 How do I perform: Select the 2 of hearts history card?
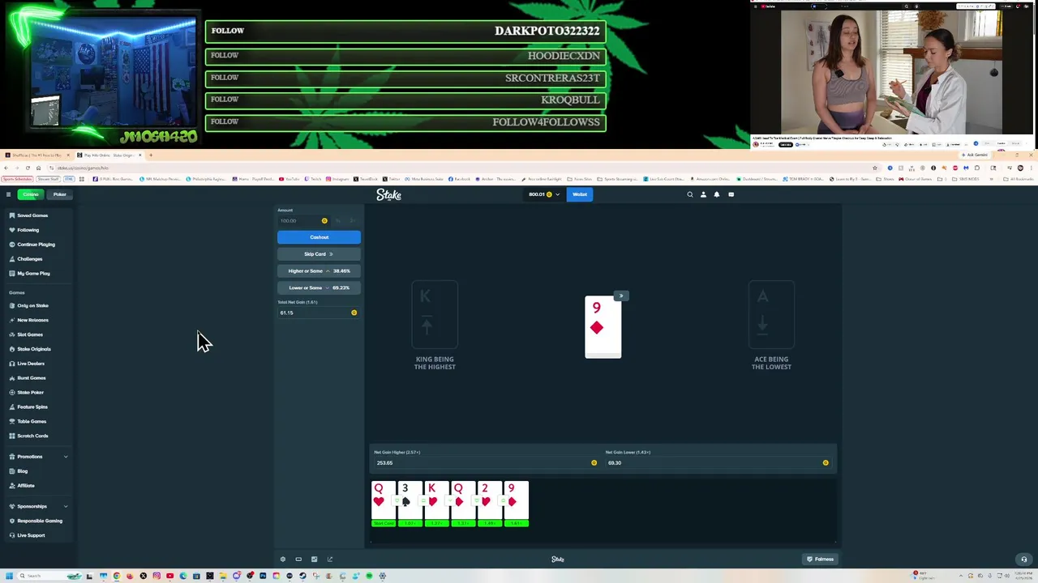coord(490,503)
